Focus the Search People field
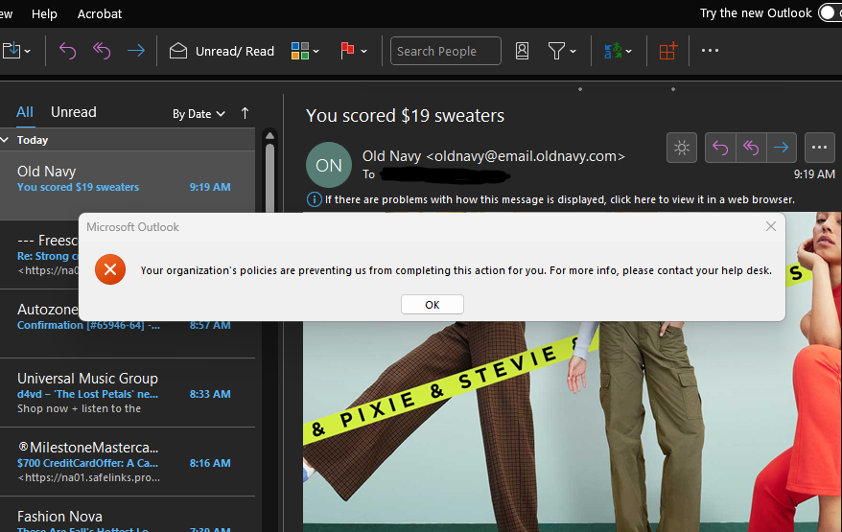This screenshot has width=842, height=532. (446, 51)
